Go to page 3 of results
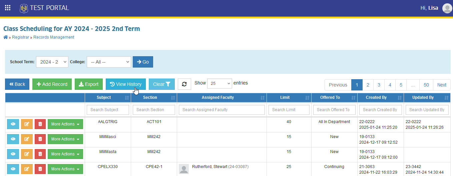The height and width of the screenshot is (176, 453). pos(379,85)
